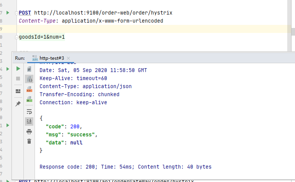
Task: Click the Print icon in Run panel
Action: coord(29,131)
